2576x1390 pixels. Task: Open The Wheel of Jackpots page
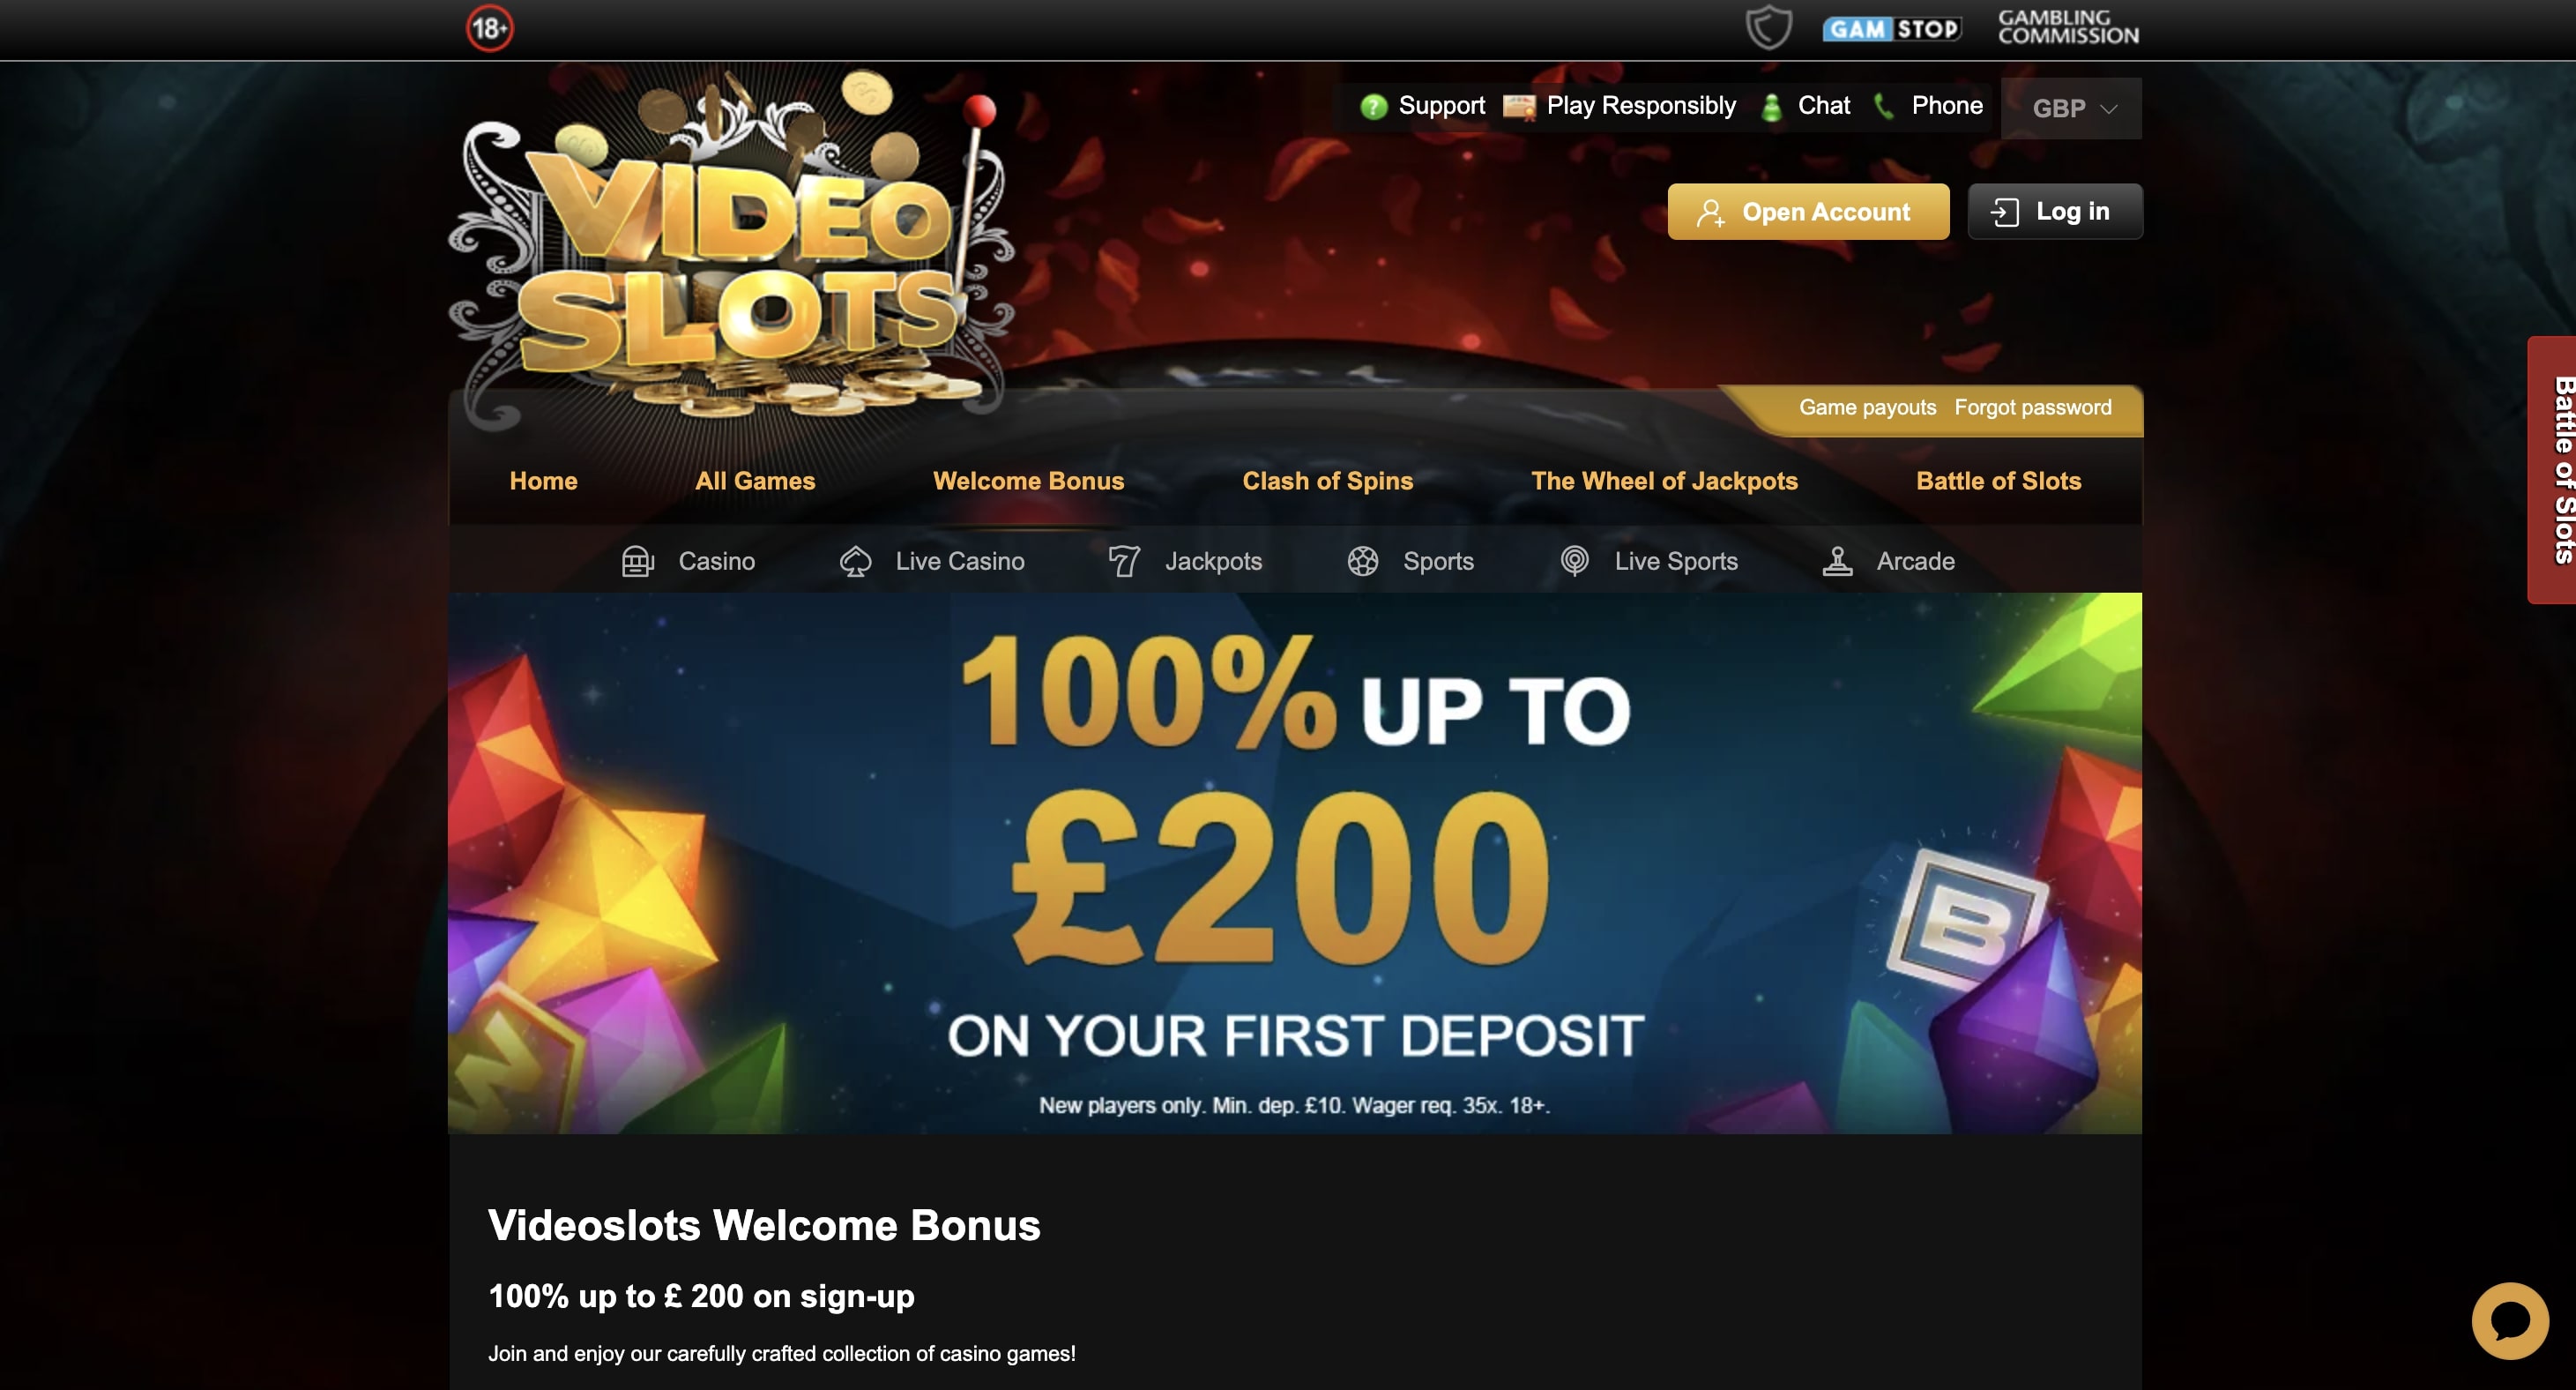[x=1664, y=482]
